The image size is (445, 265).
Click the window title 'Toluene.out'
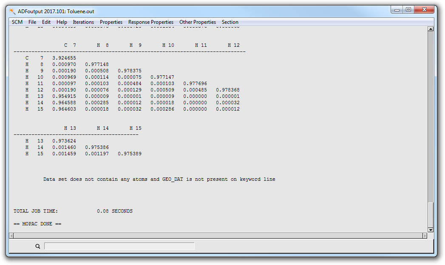coord(81,11)
